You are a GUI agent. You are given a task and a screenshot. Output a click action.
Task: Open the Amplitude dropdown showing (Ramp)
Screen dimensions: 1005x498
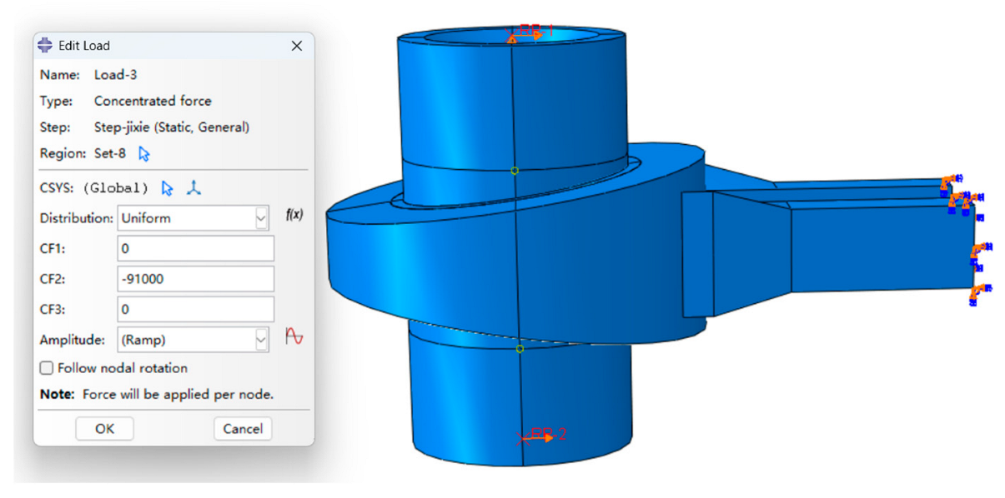[193, 340]
